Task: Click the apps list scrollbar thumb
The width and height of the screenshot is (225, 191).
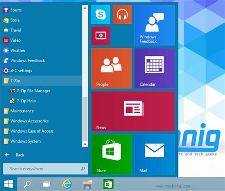Action: [85, 119]
